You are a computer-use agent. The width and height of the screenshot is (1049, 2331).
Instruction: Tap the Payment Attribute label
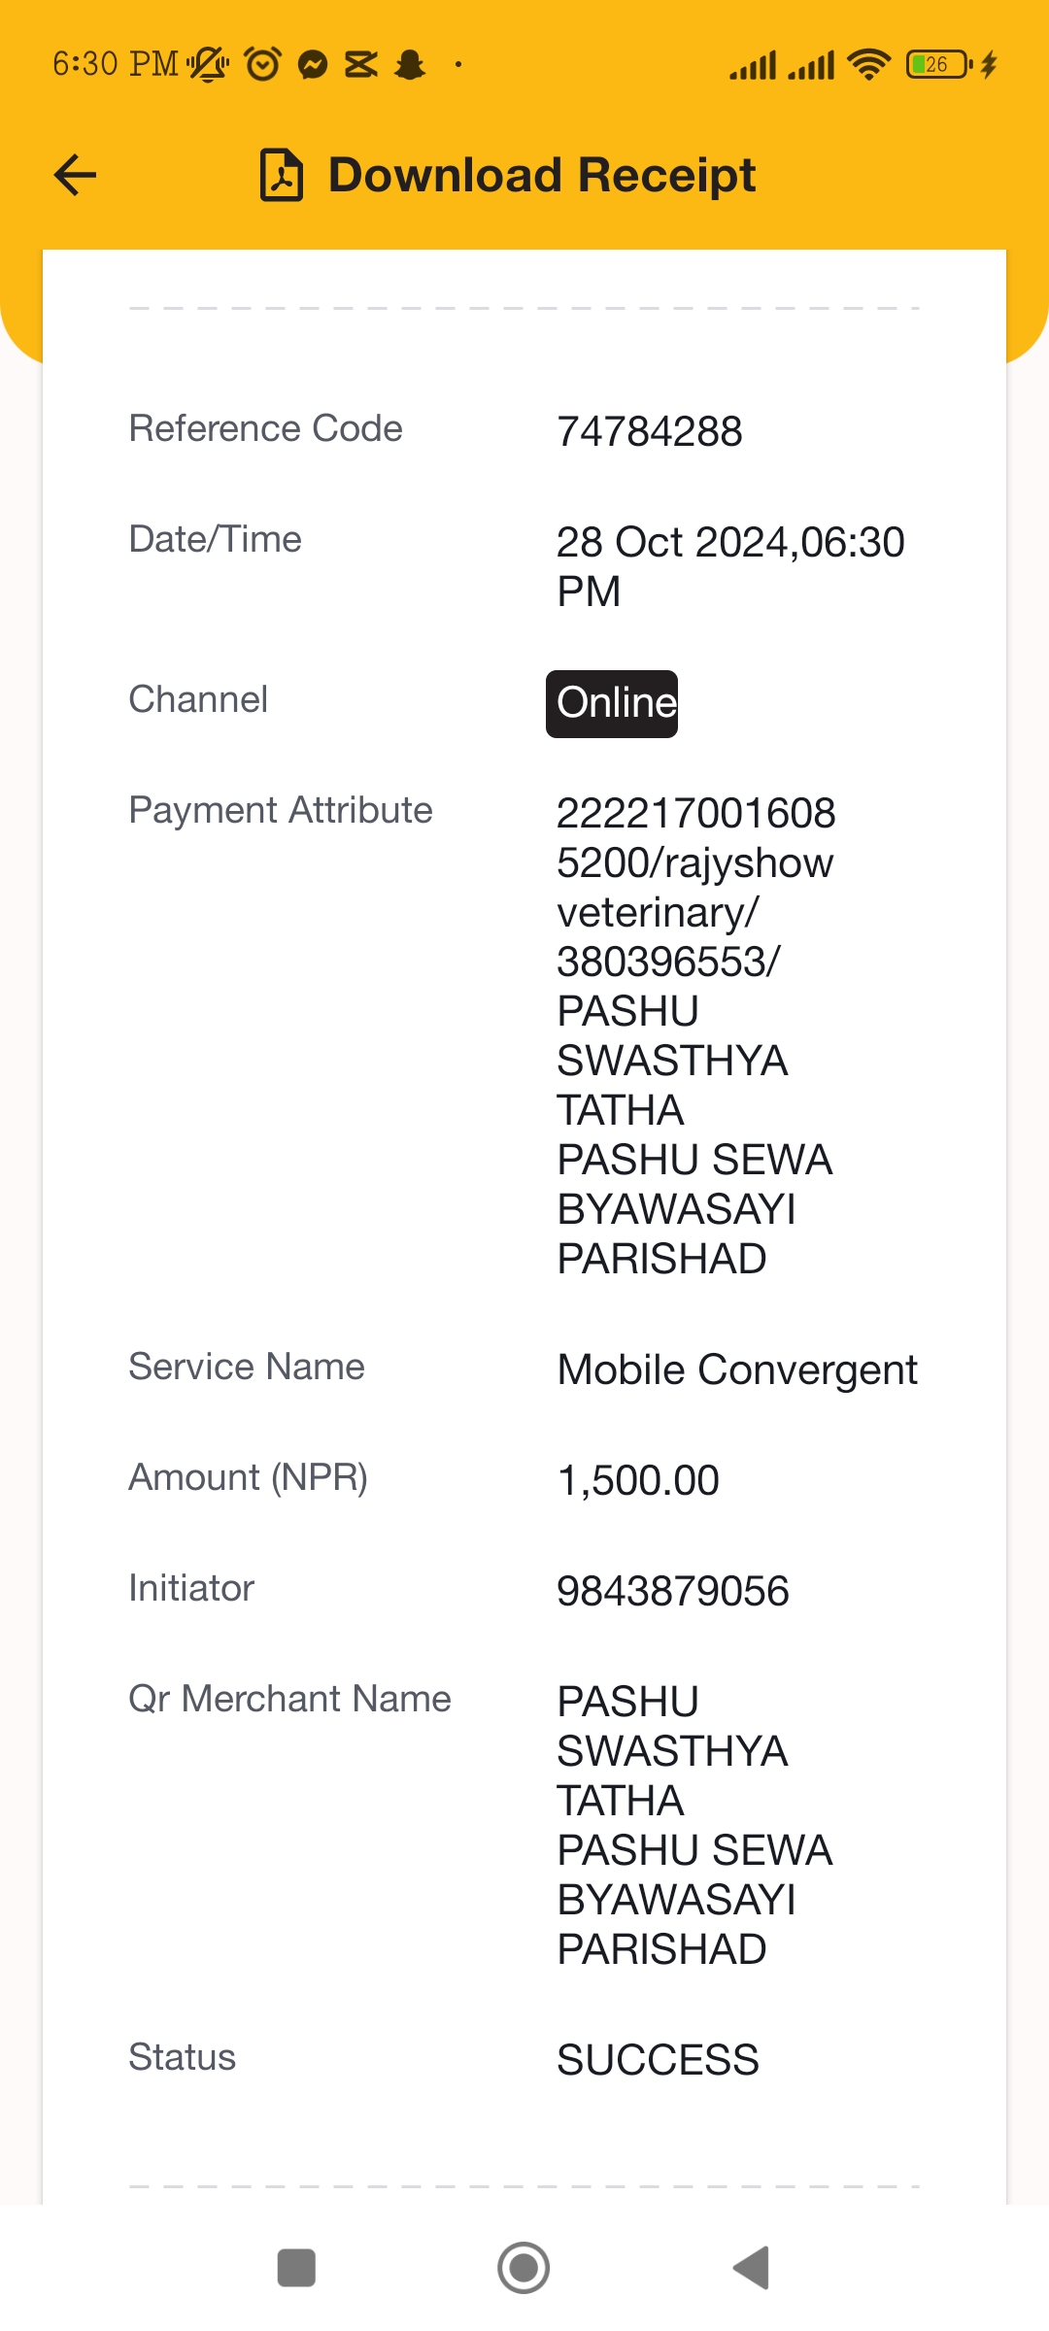pos(281,810)
